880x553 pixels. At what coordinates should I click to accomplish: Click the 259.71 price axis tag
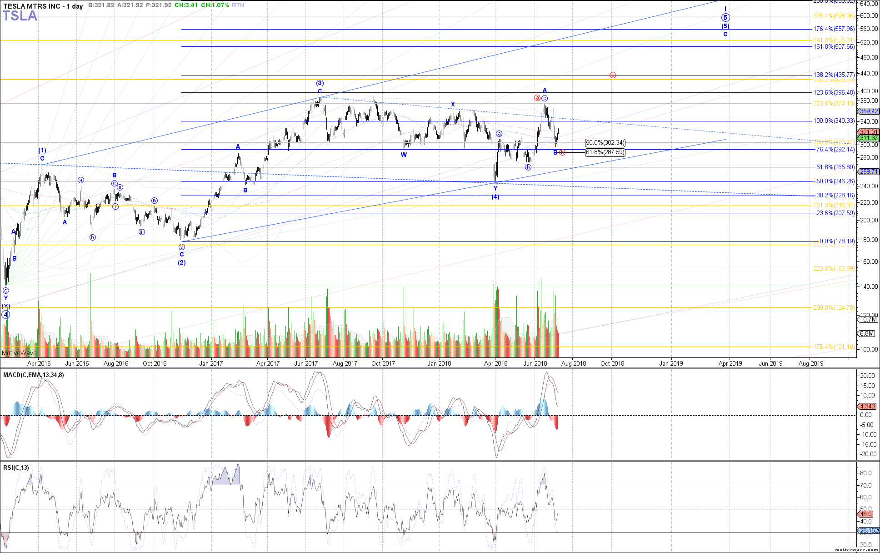click(x=868, y=172)
